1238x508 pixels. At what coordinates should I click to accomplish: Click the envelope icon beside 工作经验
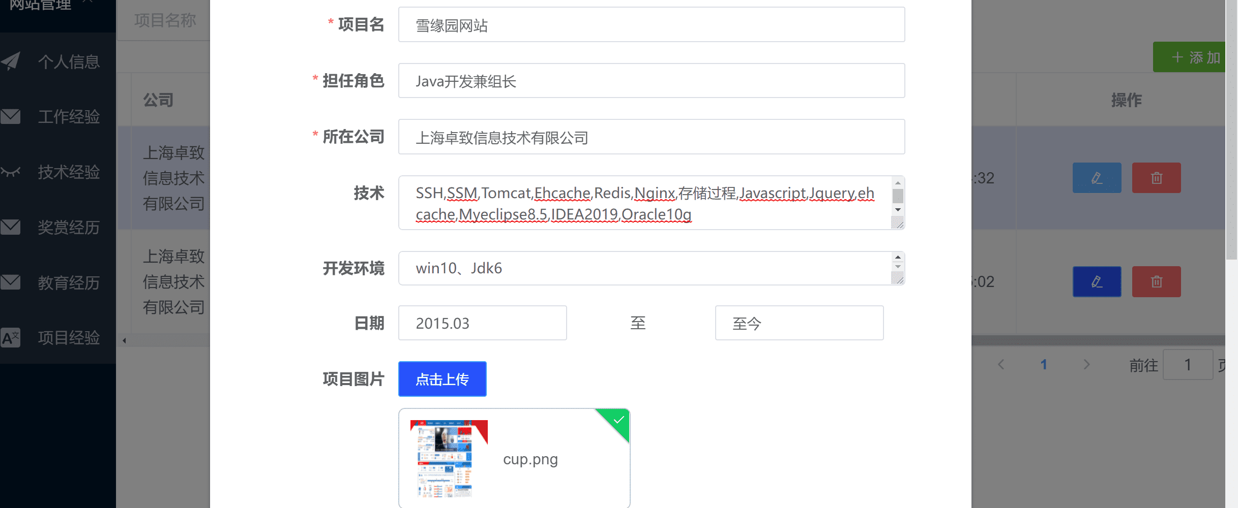click(x=11, y=117)
